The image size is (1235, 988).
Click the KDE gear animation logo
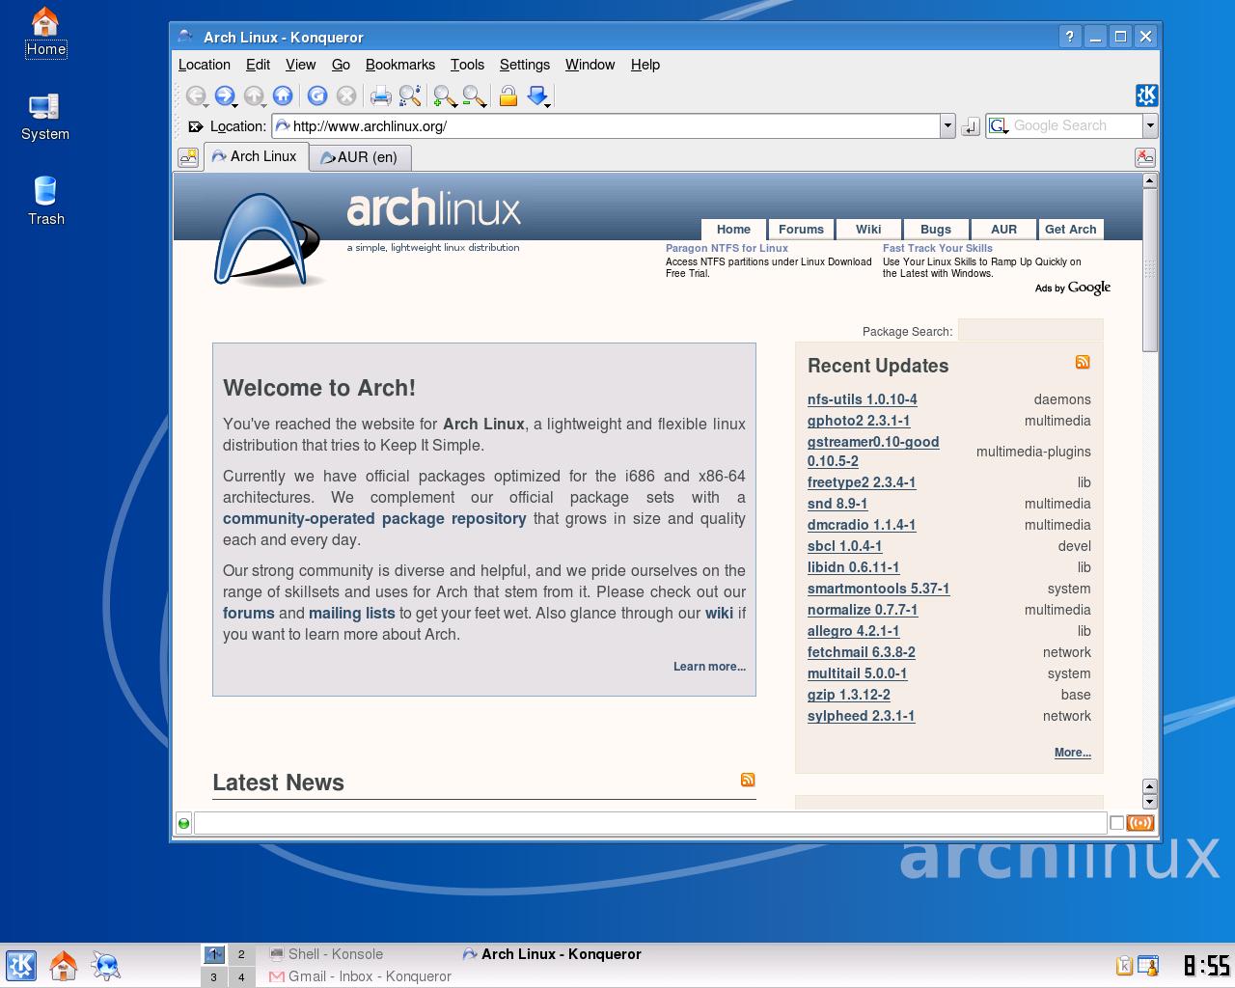tap(1146, 96)
